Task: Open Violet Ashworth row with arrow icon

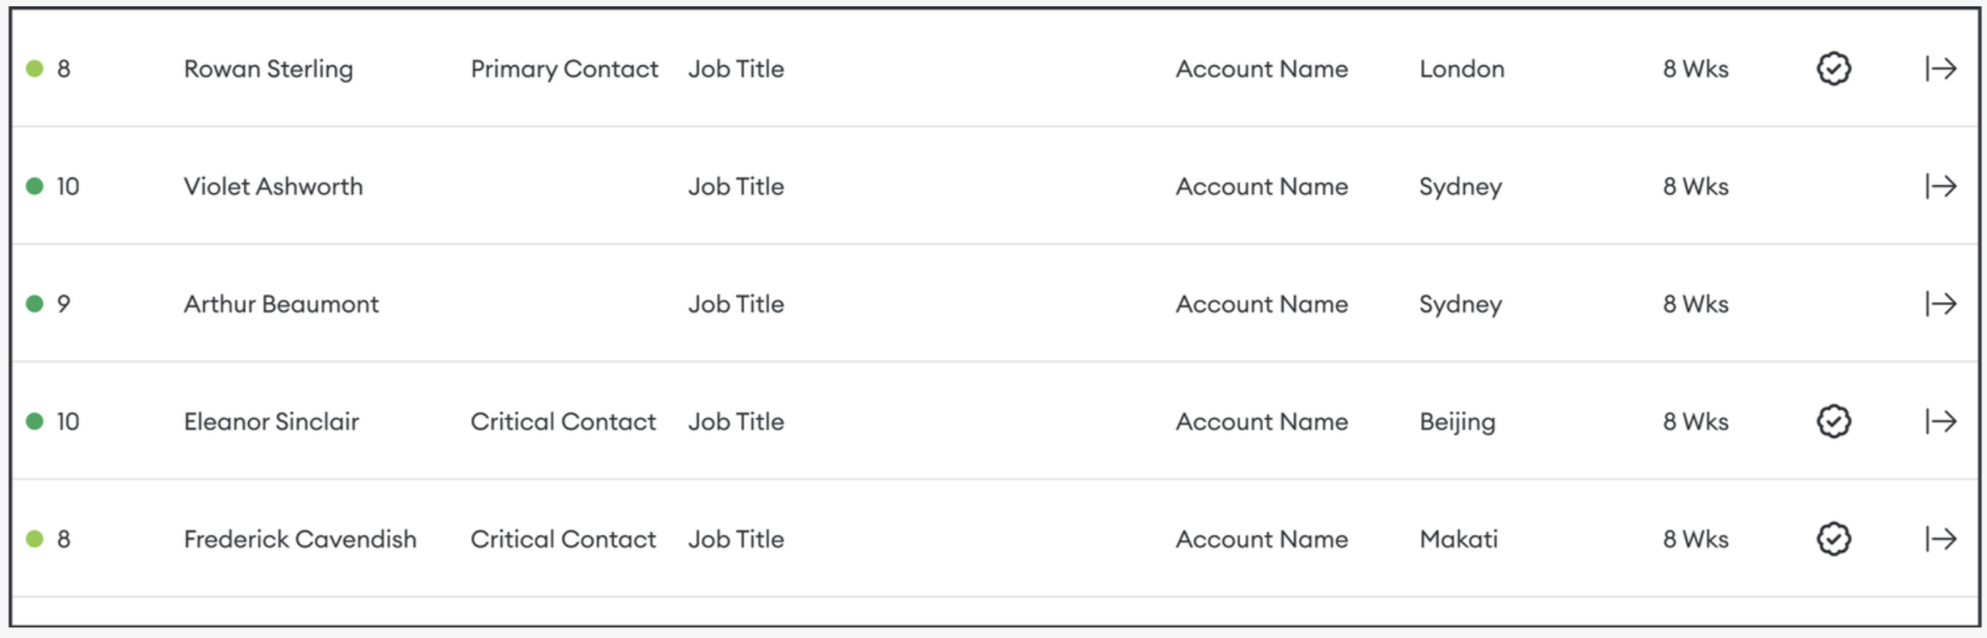Action: coord(1940,186)
